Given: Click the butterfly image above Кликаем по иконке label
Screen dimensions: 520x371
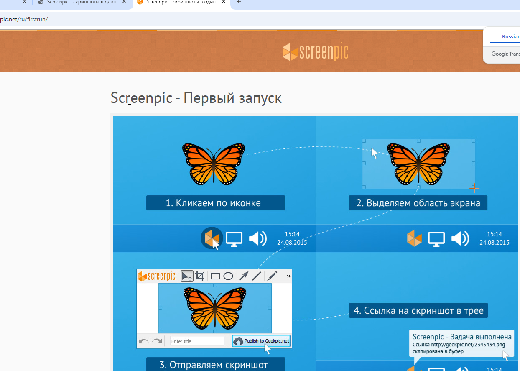Looking at the screenshot, I should pyautogui.click(x=214, y=164).
